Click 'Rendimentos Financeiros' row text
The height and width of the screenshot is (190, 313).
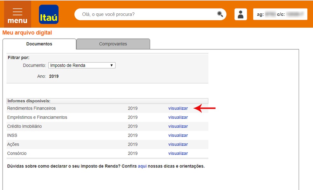coord(31,108)
